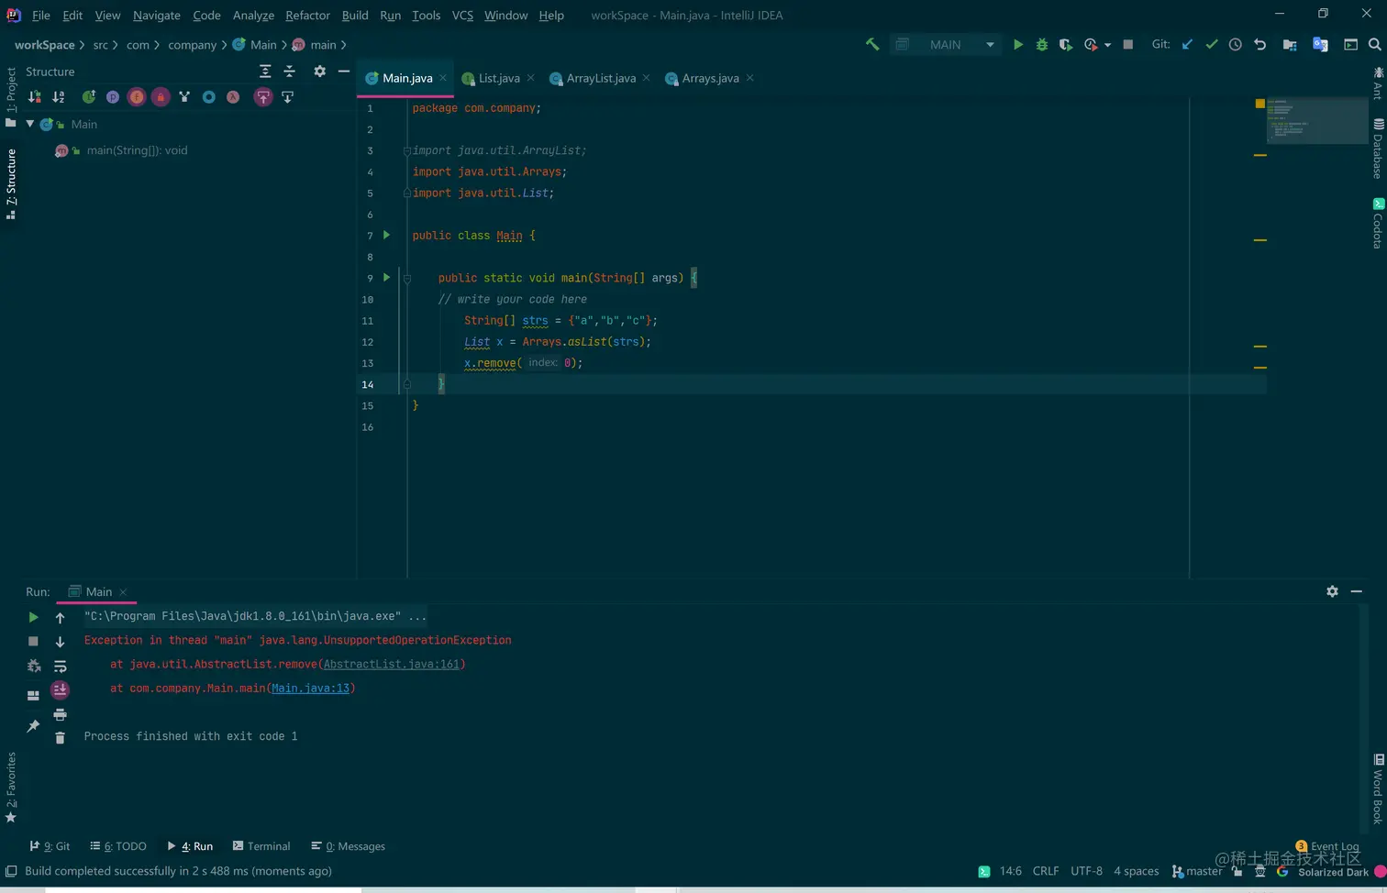This screenshot has width=1387, height=893.
Task: Restore layout in the Run panel sidebar
Action: 33,695
